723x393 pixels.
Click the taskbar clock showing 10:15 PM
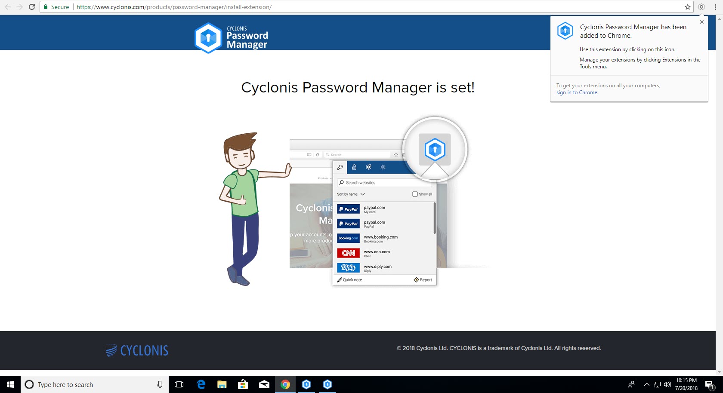click(686, 384)
